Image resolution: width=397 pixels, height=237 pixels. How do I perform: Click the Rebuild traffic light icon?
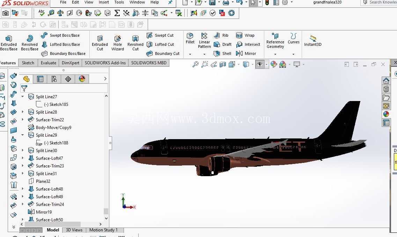[267, 2]
